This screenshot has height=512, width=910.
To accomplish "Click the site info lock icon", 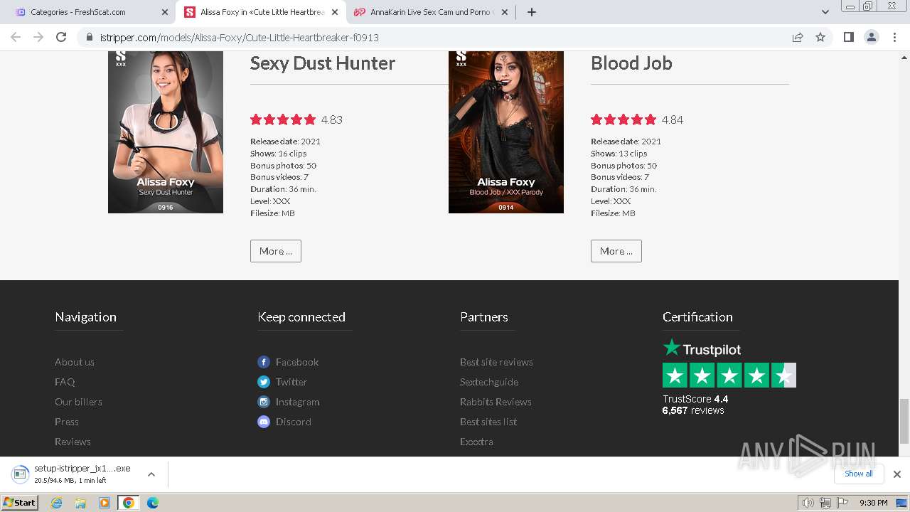I will click(x=89, y=37).
